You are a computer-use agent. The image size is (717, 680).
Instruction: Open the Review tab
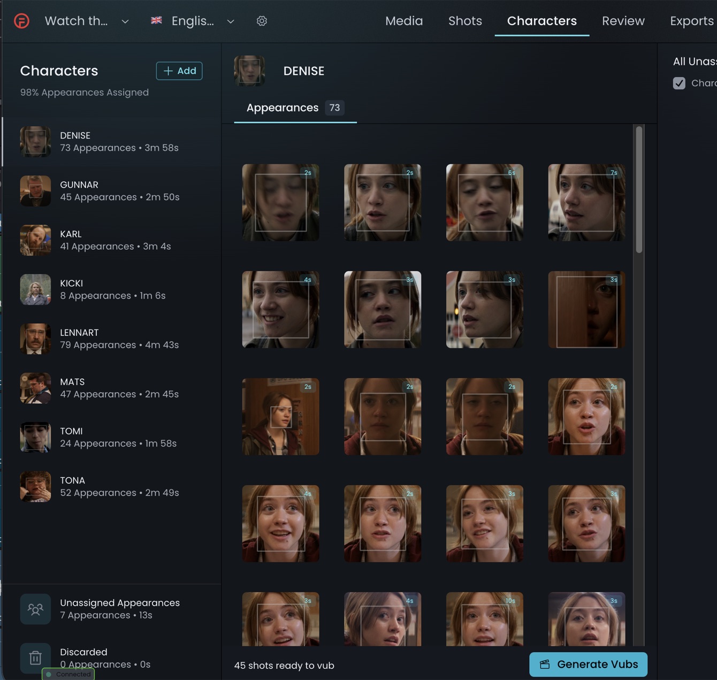pyautogui.click(x=623, y=21)
